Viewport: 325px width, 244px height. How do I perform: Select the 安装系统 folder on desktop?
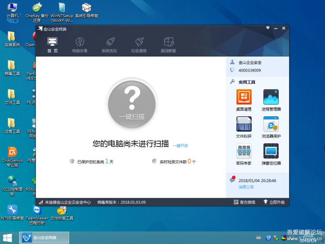12,39
